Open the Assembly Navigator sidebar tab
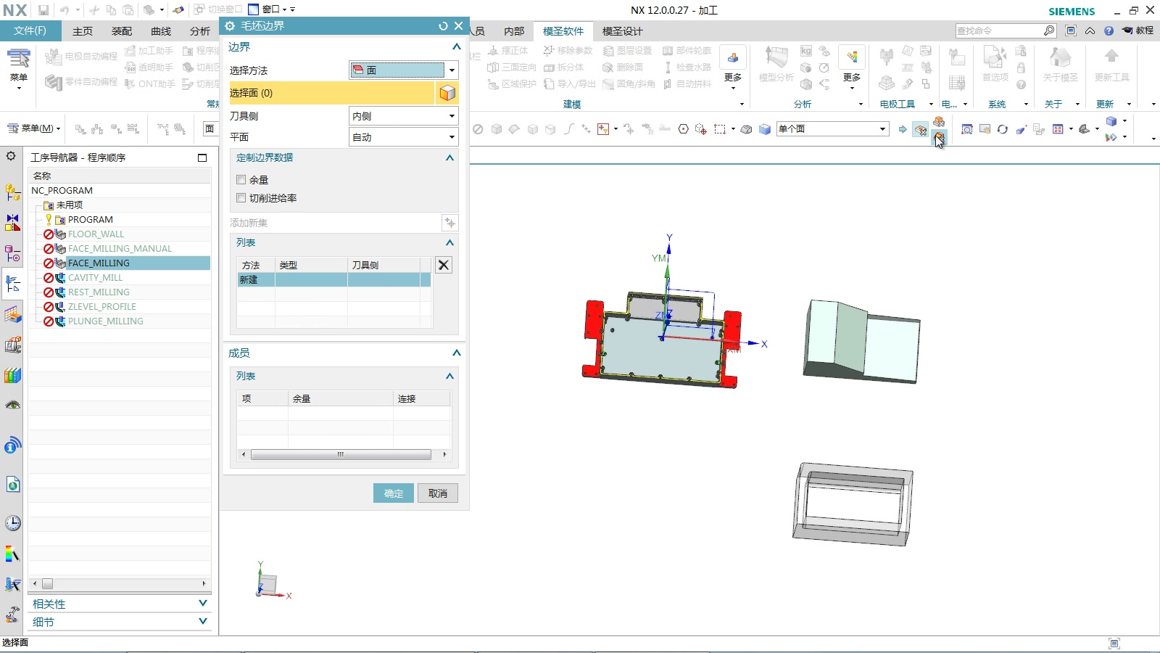Image resolution: width=1160 pixels, height=653 pixels. click(12, 192)
